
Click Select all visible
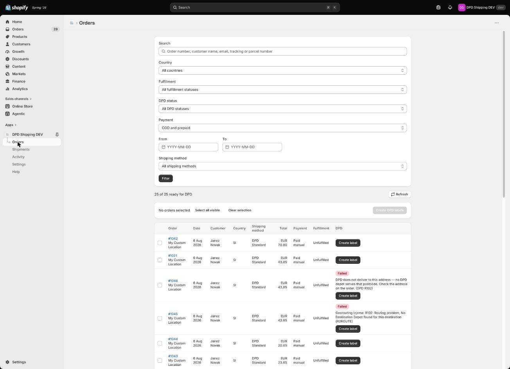tap(207, 211)
